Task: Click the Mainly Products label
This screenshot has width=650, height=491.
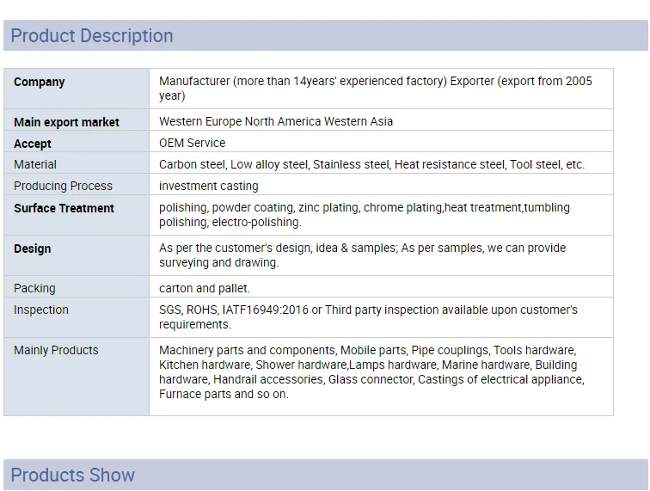Action: [56, 350]
